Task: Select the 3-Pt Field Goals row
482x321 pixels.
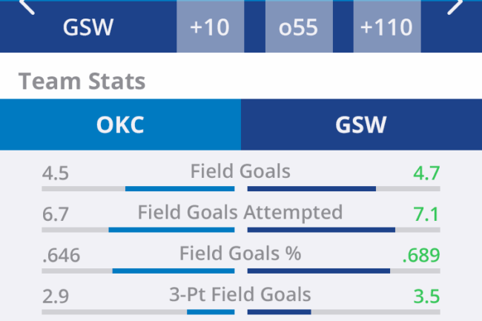Action: (x=240, y=295)
